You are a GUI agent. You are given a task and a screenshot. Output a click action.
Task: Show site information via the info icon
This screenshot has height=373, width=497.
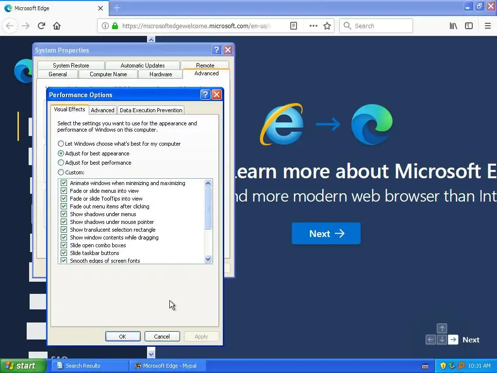[105, 26]
